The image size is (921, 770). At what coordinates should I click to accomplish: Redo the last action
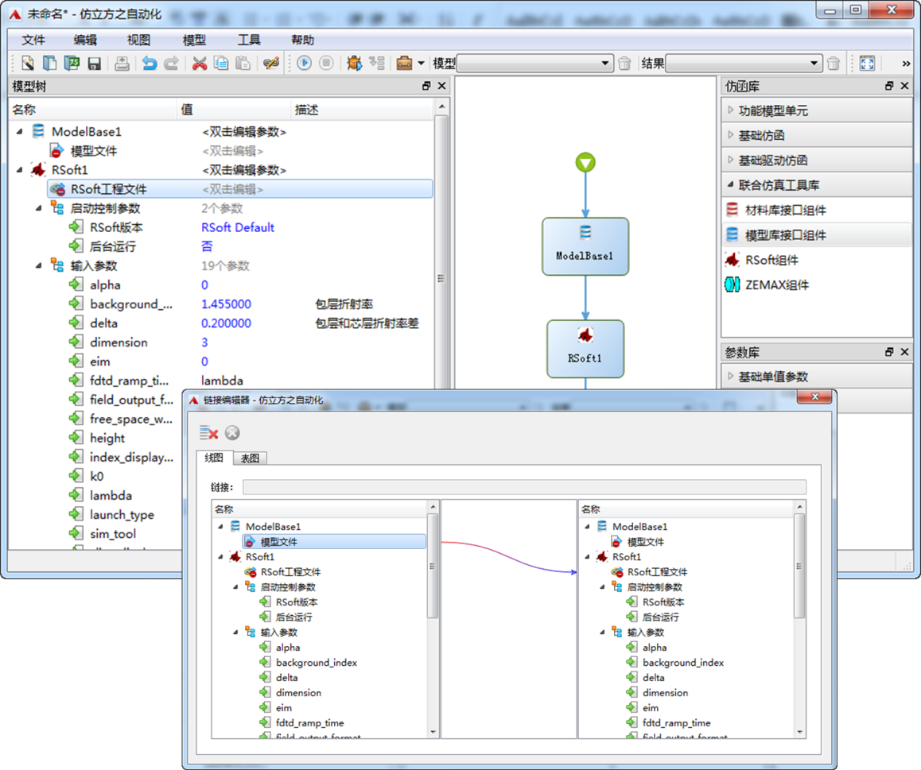[171, 64]
